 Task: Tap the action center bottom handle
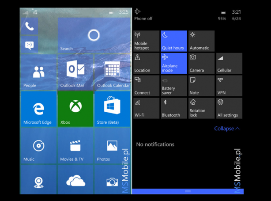pyautogui.click(x=188, y=191)
